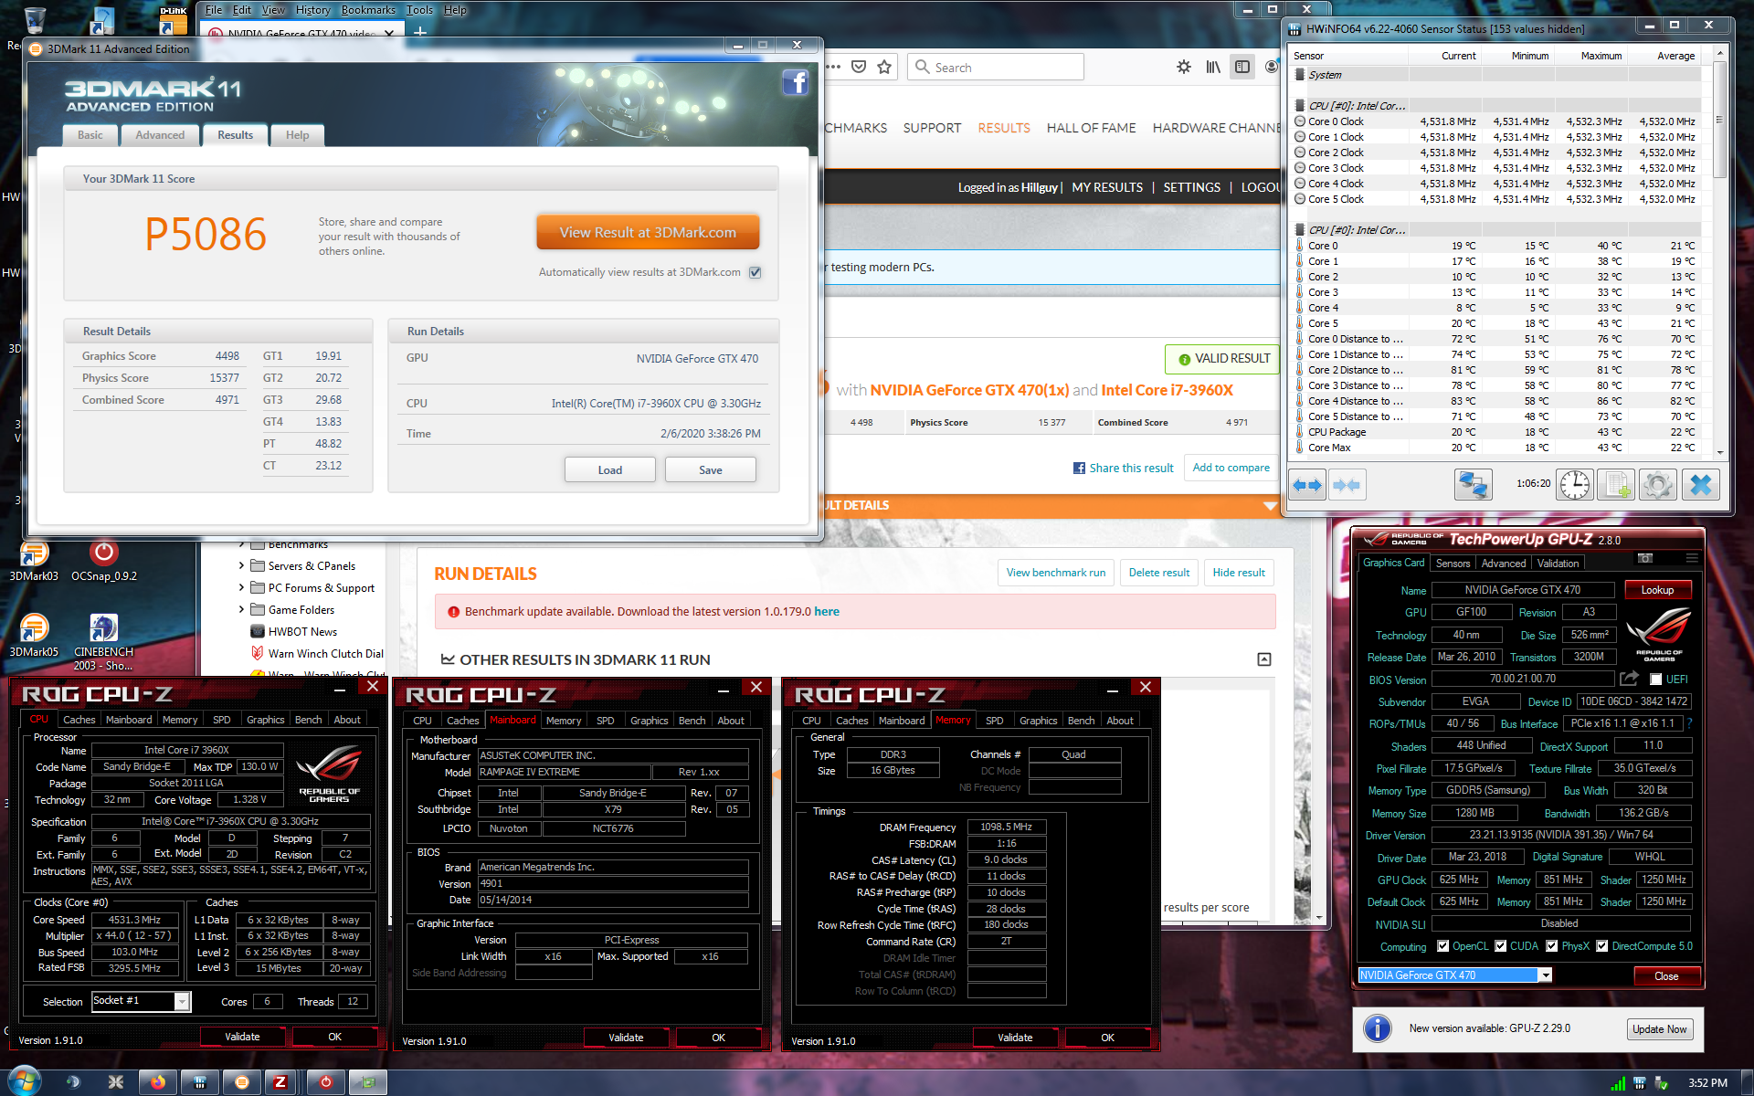
Task: Click Add to compare on results page
Action: (x=1231, y=468)
